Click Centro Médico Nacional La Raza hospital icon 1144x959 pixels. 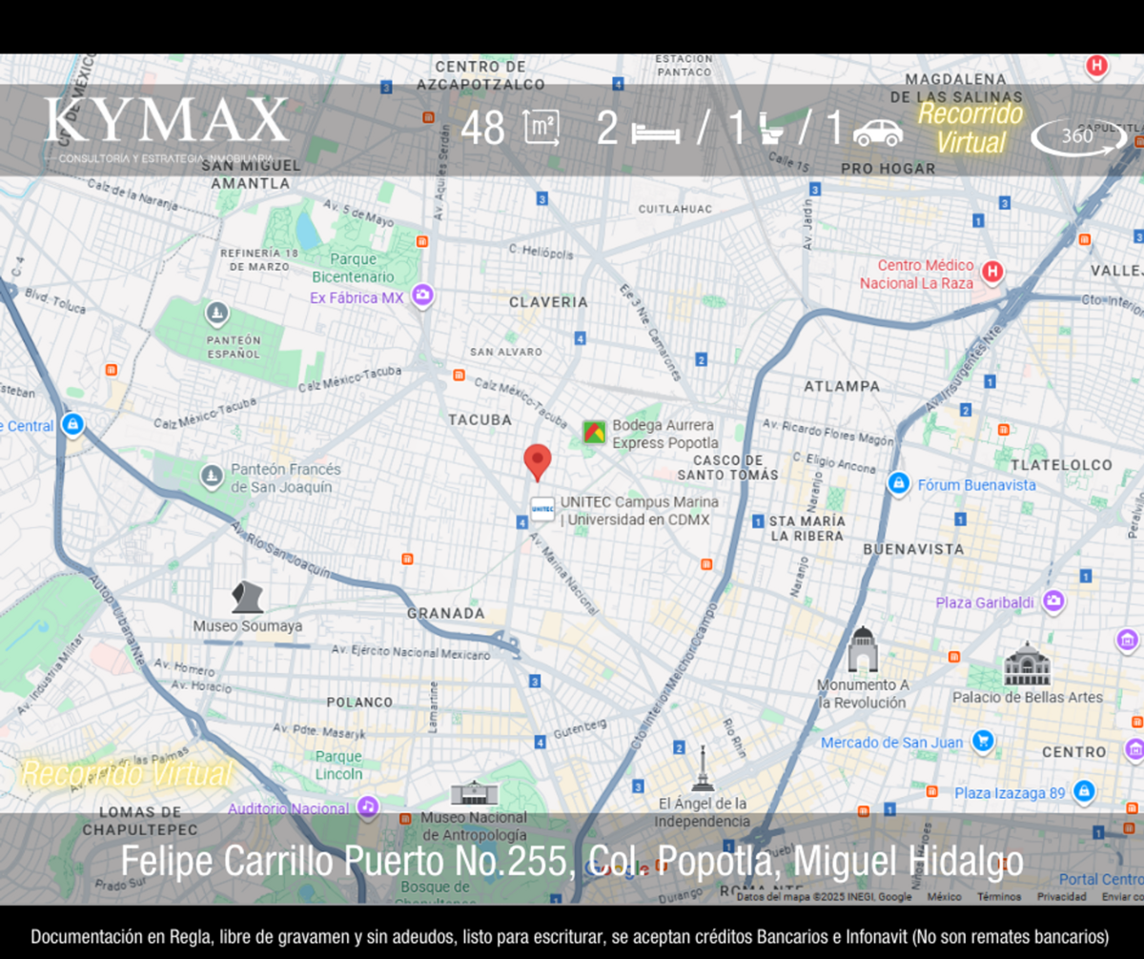[992, 273]
